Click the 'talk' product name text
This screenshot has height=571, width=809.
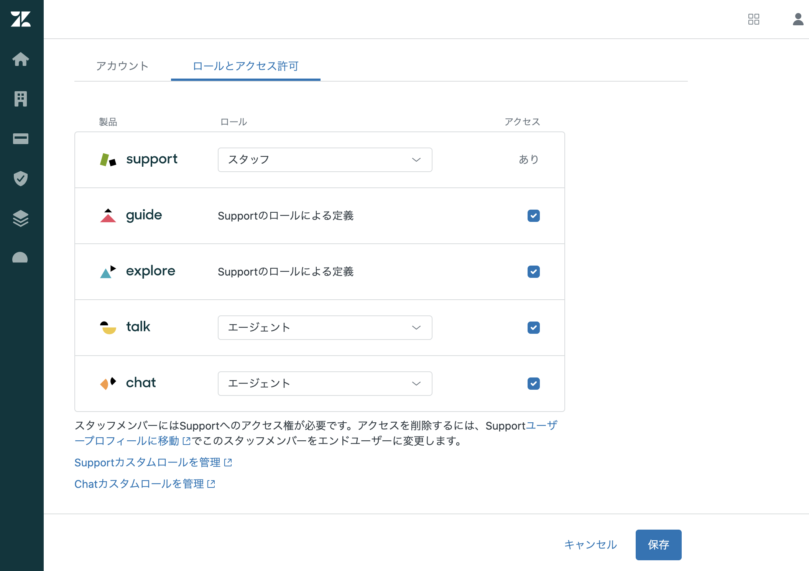click(138, 327)
